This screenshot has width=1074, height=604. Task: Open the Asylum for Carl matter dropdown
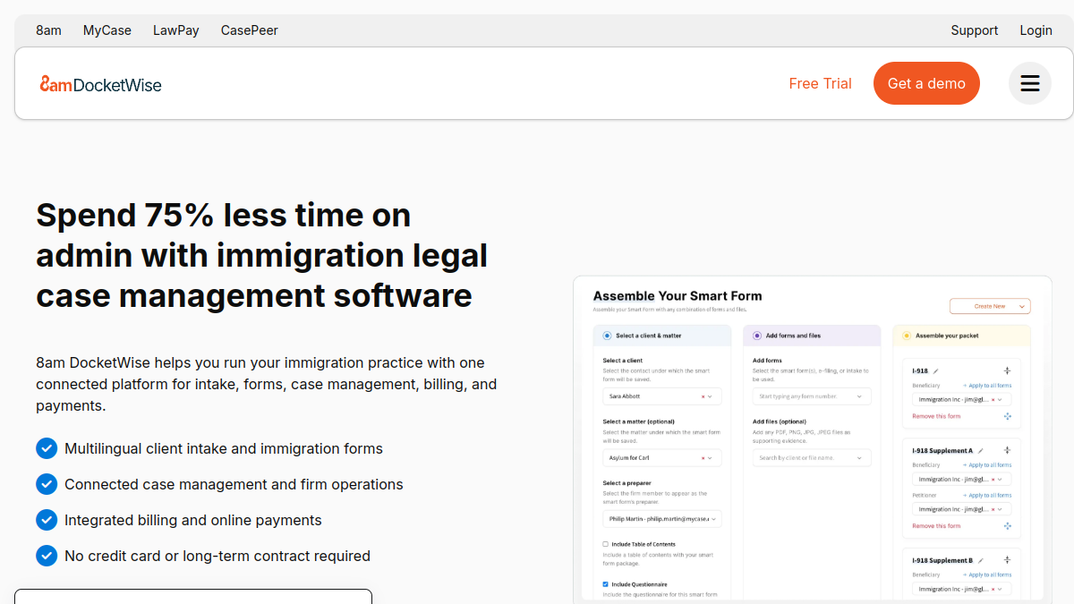pos(661,457)
